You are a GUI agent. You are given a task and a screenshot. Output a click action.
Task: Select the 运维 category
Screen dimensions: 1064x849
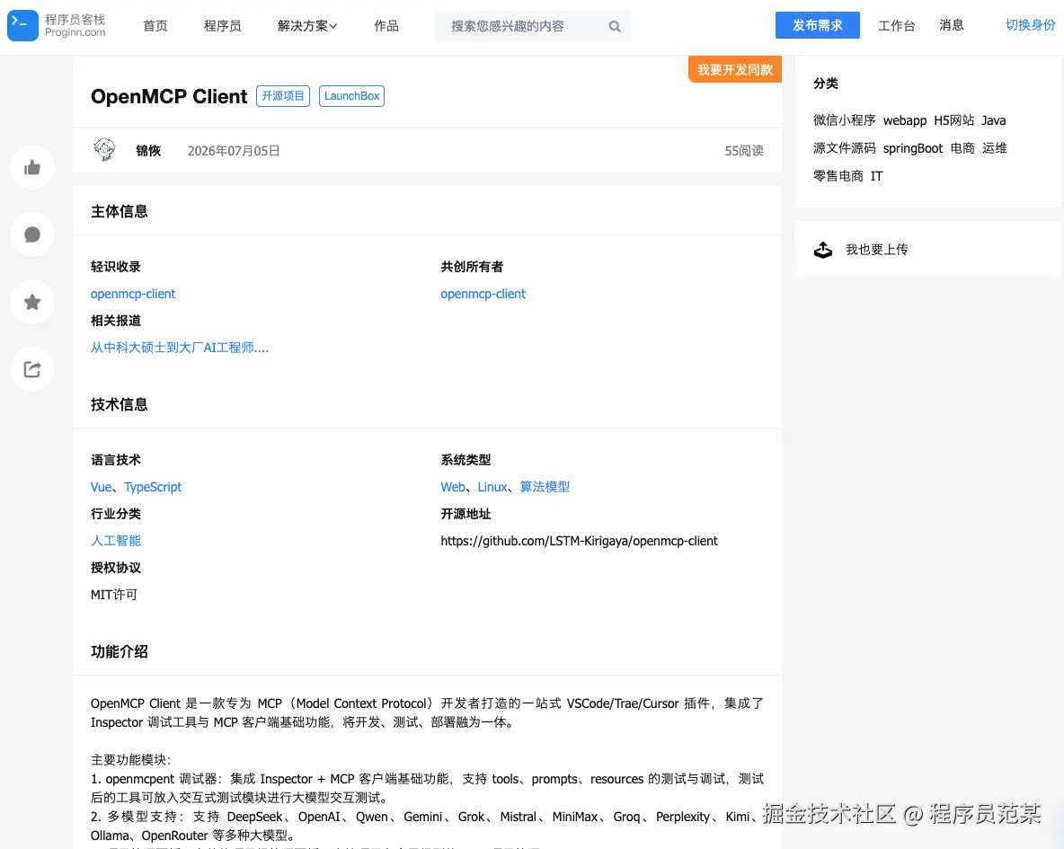(x=994, y=148)
